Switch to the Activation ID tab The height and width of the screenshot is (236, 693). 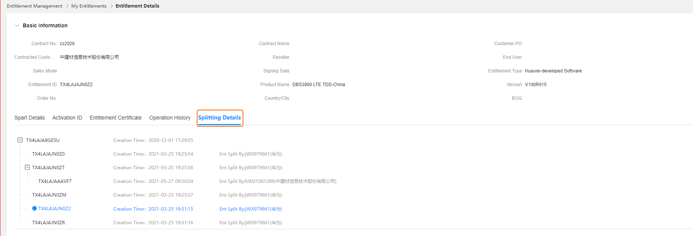click(x=67, y=118)
